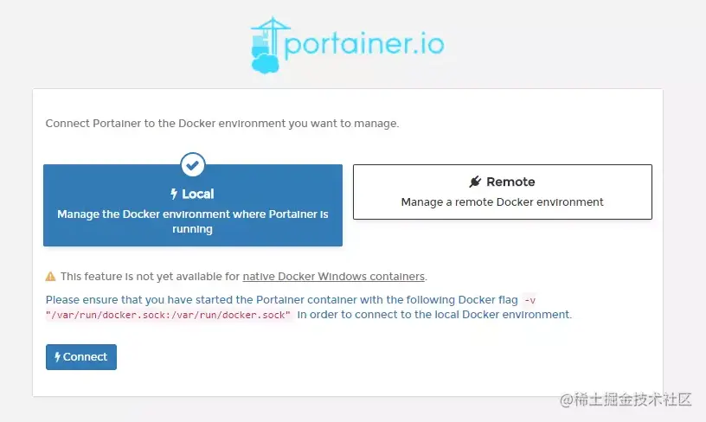Click the docker.sock volume path code text

pos(169,315)
